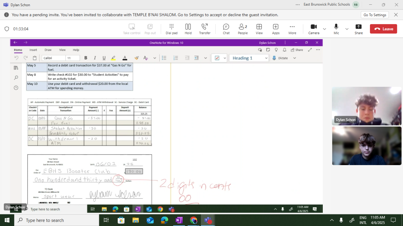
Task: Pick the yellow text highlight color
Action: (113, 58)
